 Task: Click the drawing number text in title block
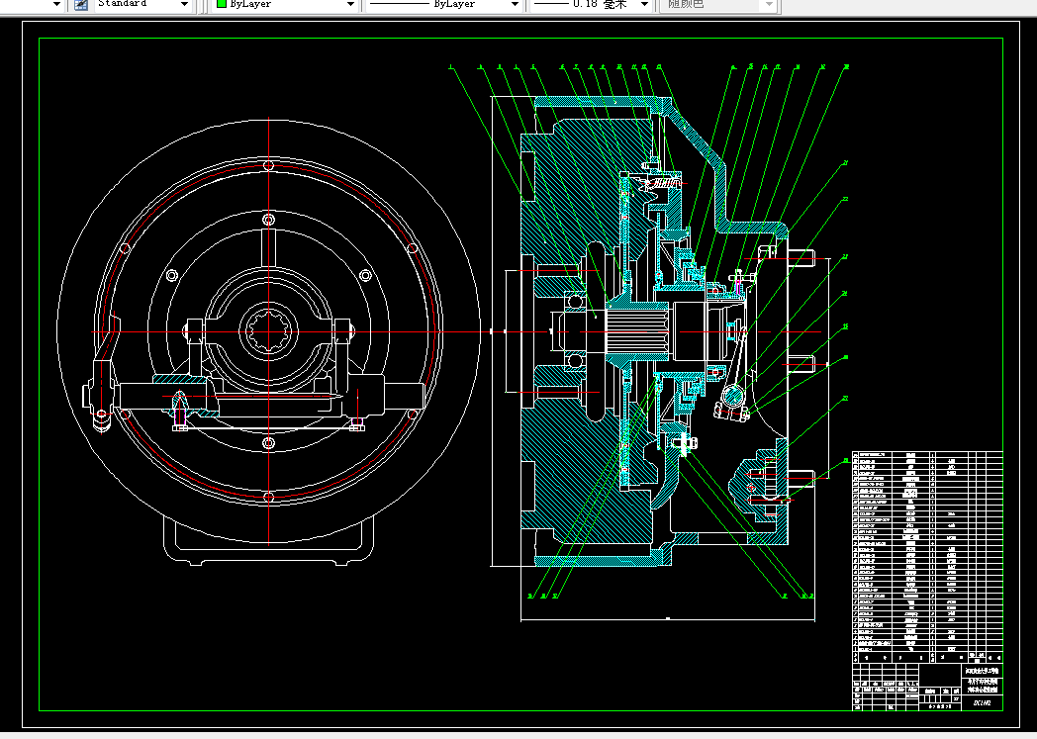[982, 702]
